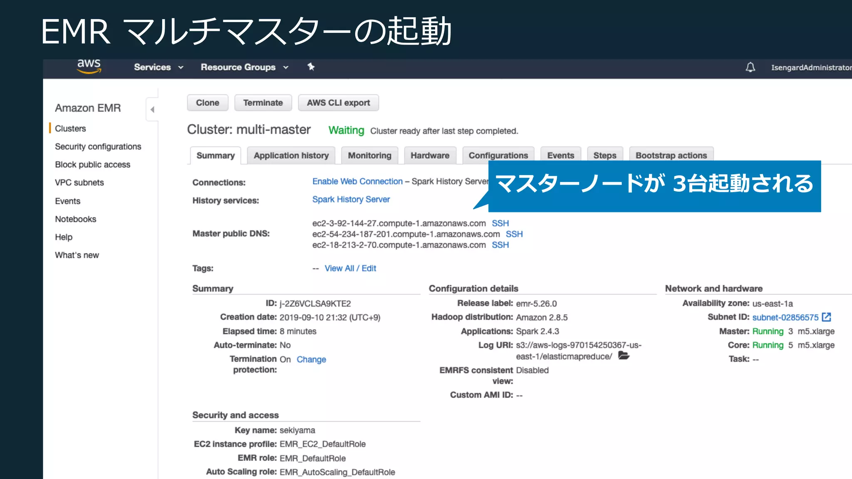The width and height of the screenshot is (852, 479).
Task: Click the Log URI folder icon
Action: coord(623,356)
